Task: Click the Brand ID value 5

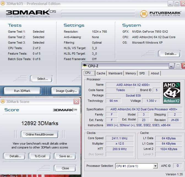Action: point(157,90)
